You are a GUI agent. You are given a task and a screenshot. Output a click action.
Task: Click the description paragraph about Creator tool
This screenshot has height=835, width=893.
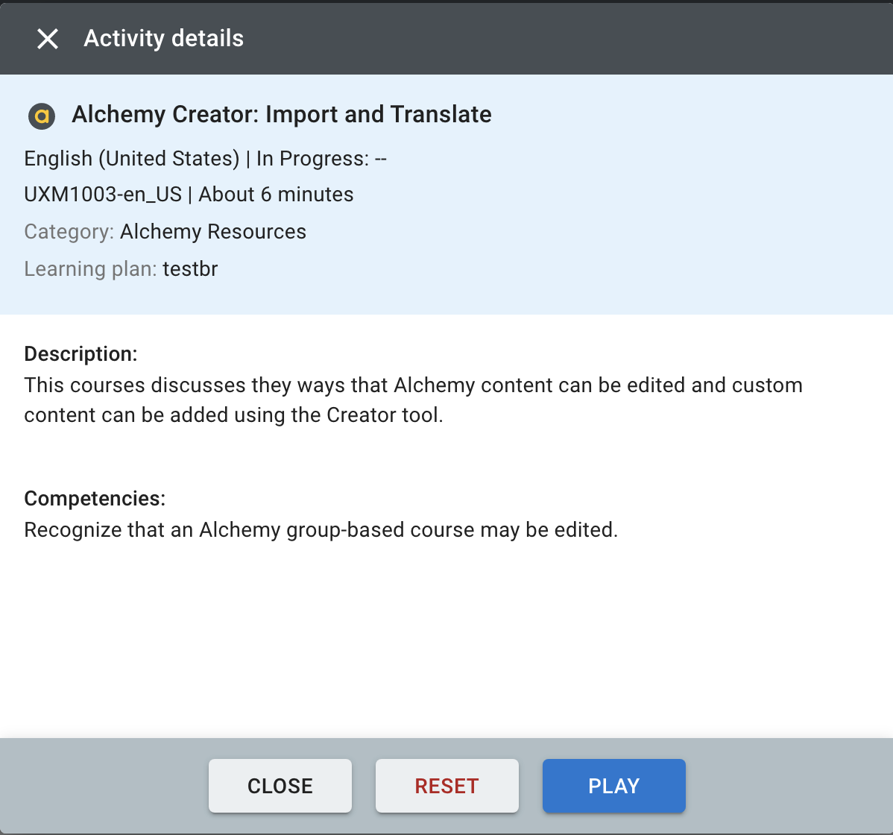coord(414,400)
